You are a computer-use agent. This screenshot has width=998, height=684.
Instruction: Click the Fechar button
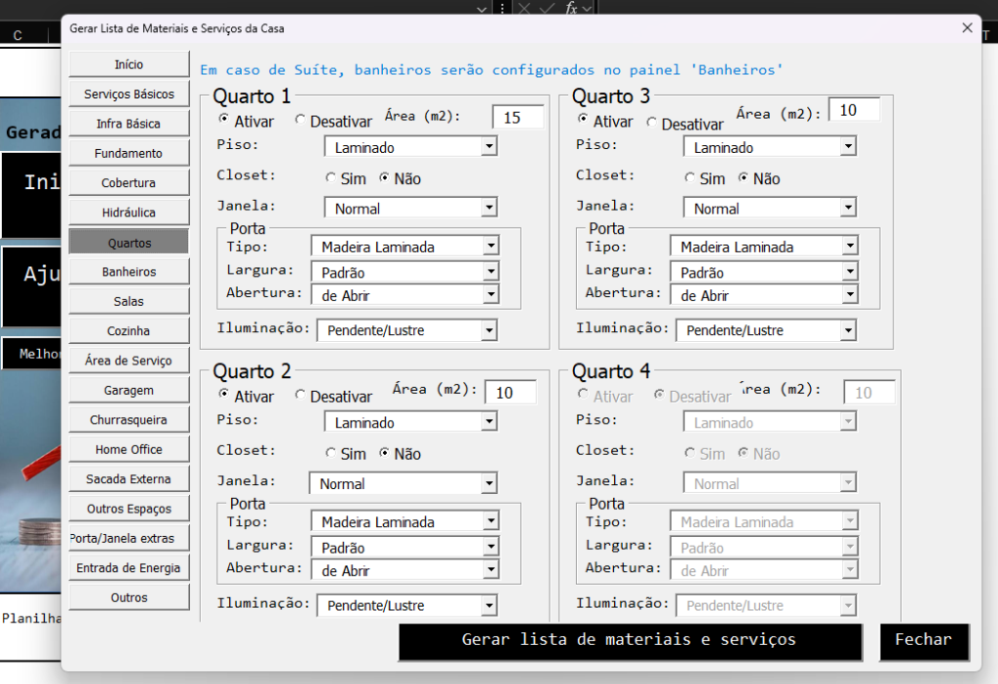(924, 641)
